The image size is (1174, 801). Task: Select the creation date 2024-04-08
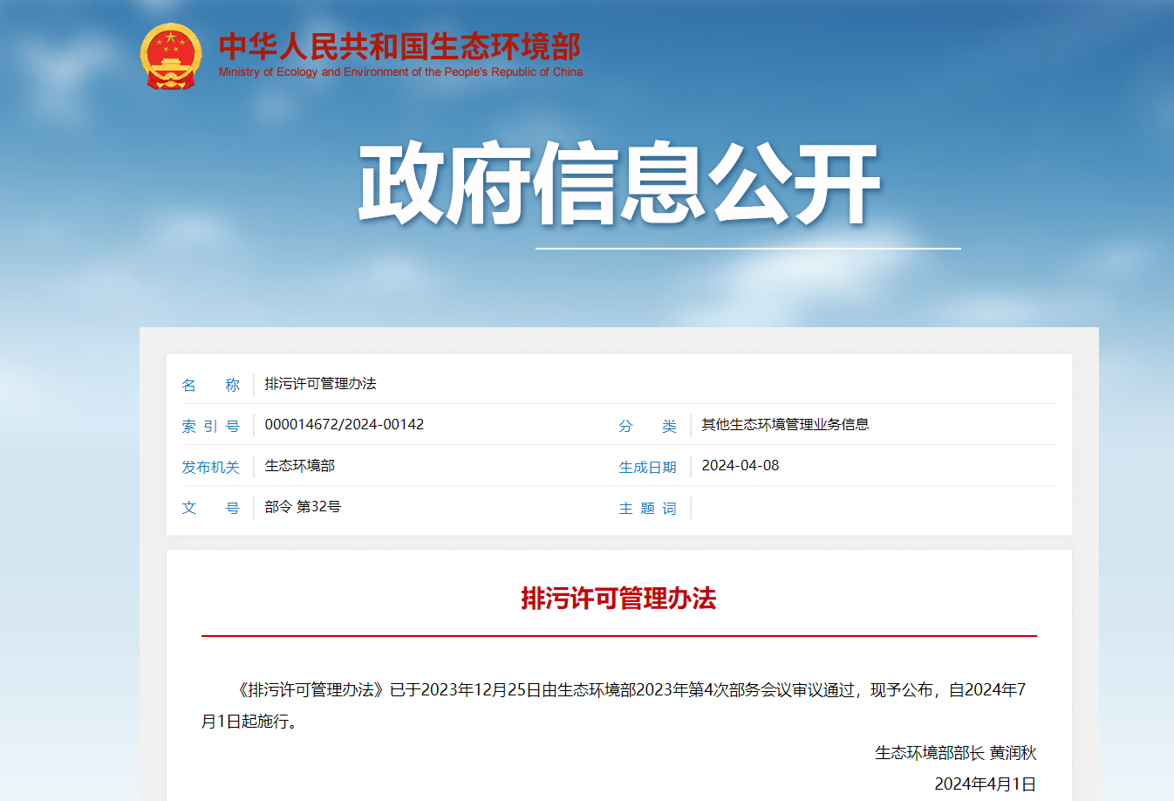[741, 466]
